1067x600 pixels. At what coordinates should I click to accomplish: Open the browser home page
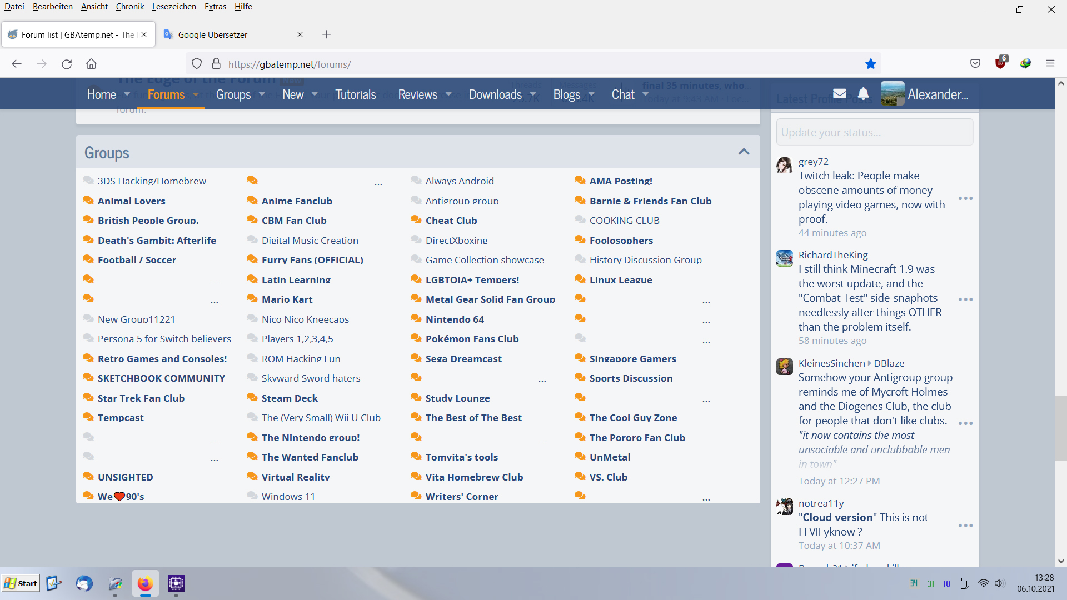point(91,64)
